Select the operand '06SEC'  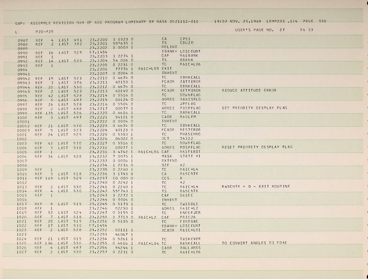[x=187, y=195]
